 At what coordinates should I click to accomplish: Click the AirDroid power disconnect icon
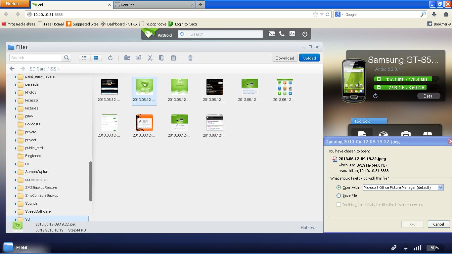[305, 34]
